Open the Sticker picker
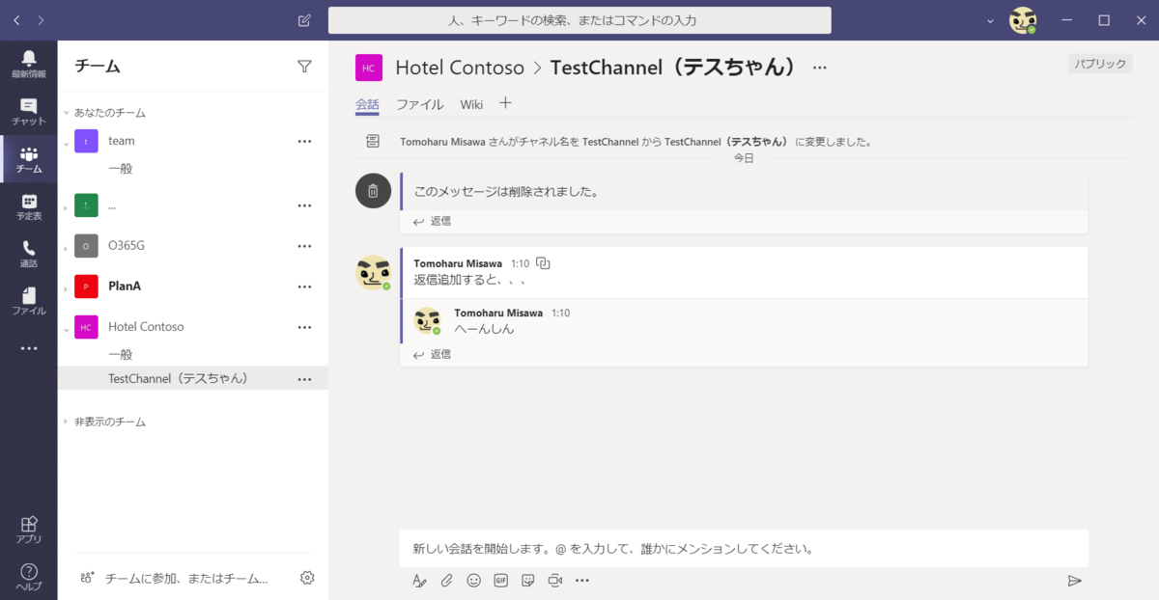This screenshot has height=600, width=1159. (x=527, y=580)
